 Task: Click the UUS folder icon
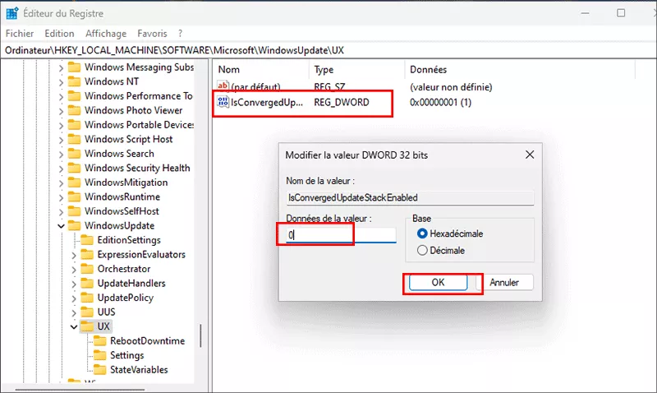87,312
